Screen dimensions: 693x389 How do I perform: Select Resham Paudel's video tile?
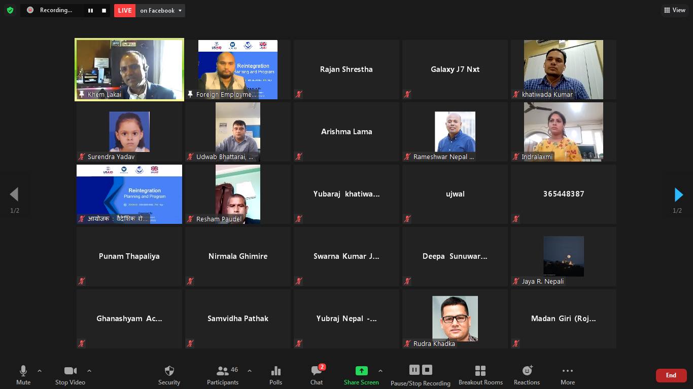[x=238, y=194]
